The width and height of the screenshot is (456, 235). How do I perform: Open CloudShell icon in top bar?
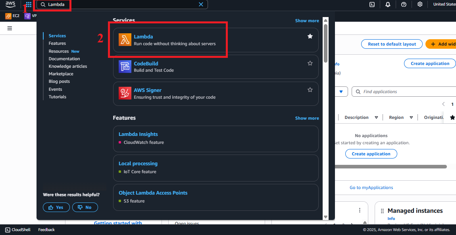372,4
